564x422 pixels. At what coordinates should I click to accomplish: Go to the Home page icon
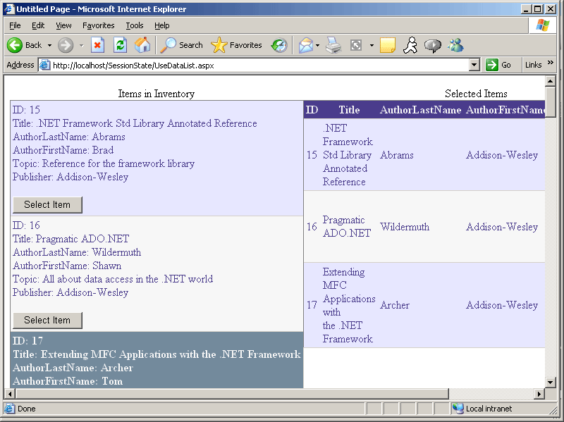coord(142,45)
